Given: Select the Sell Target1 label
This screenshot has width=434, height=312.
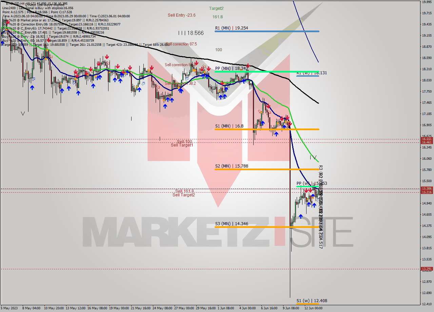Looking at the screenshot, I should point(182,145).
